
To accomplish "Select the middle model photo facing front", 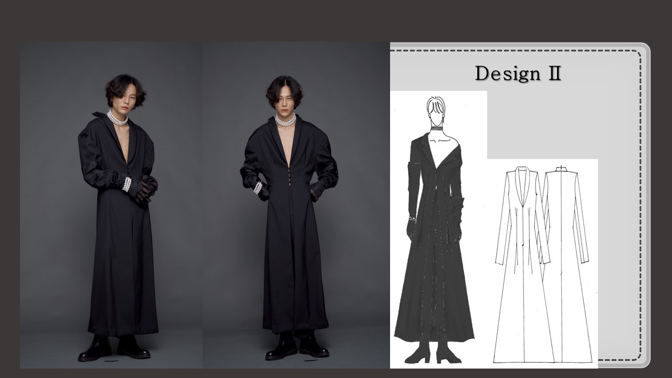I will (x=296, y=205).
